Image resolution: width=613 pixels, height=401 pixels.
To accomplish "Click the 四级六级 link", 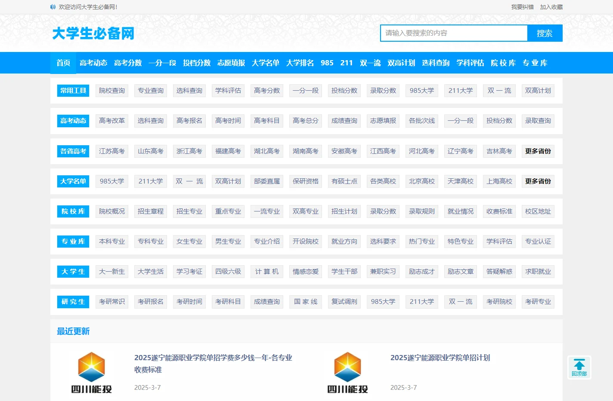I will (x=228, y=272).
